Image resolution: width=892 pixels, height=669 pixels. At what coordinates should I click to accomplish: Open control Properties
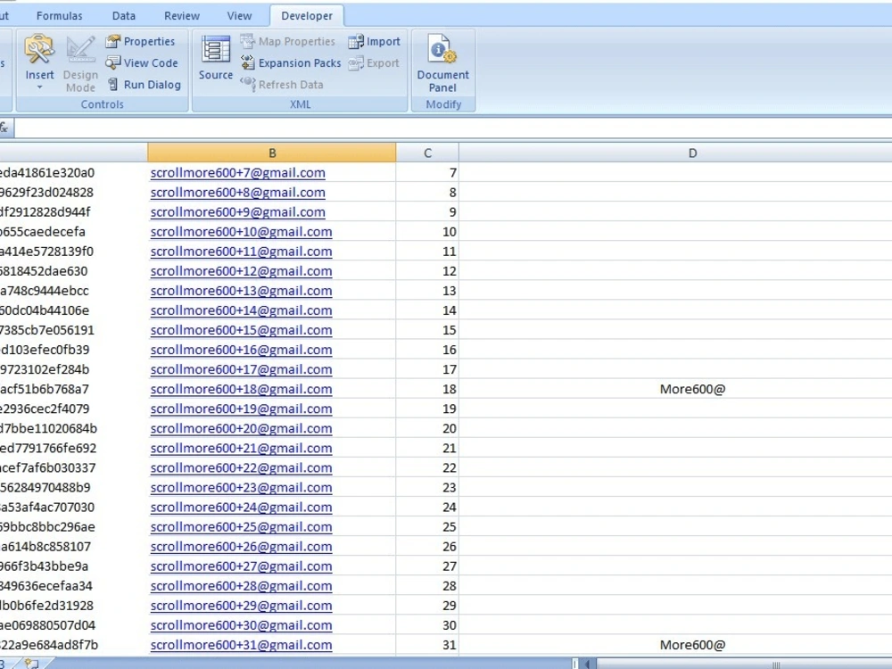click(141, 42)
